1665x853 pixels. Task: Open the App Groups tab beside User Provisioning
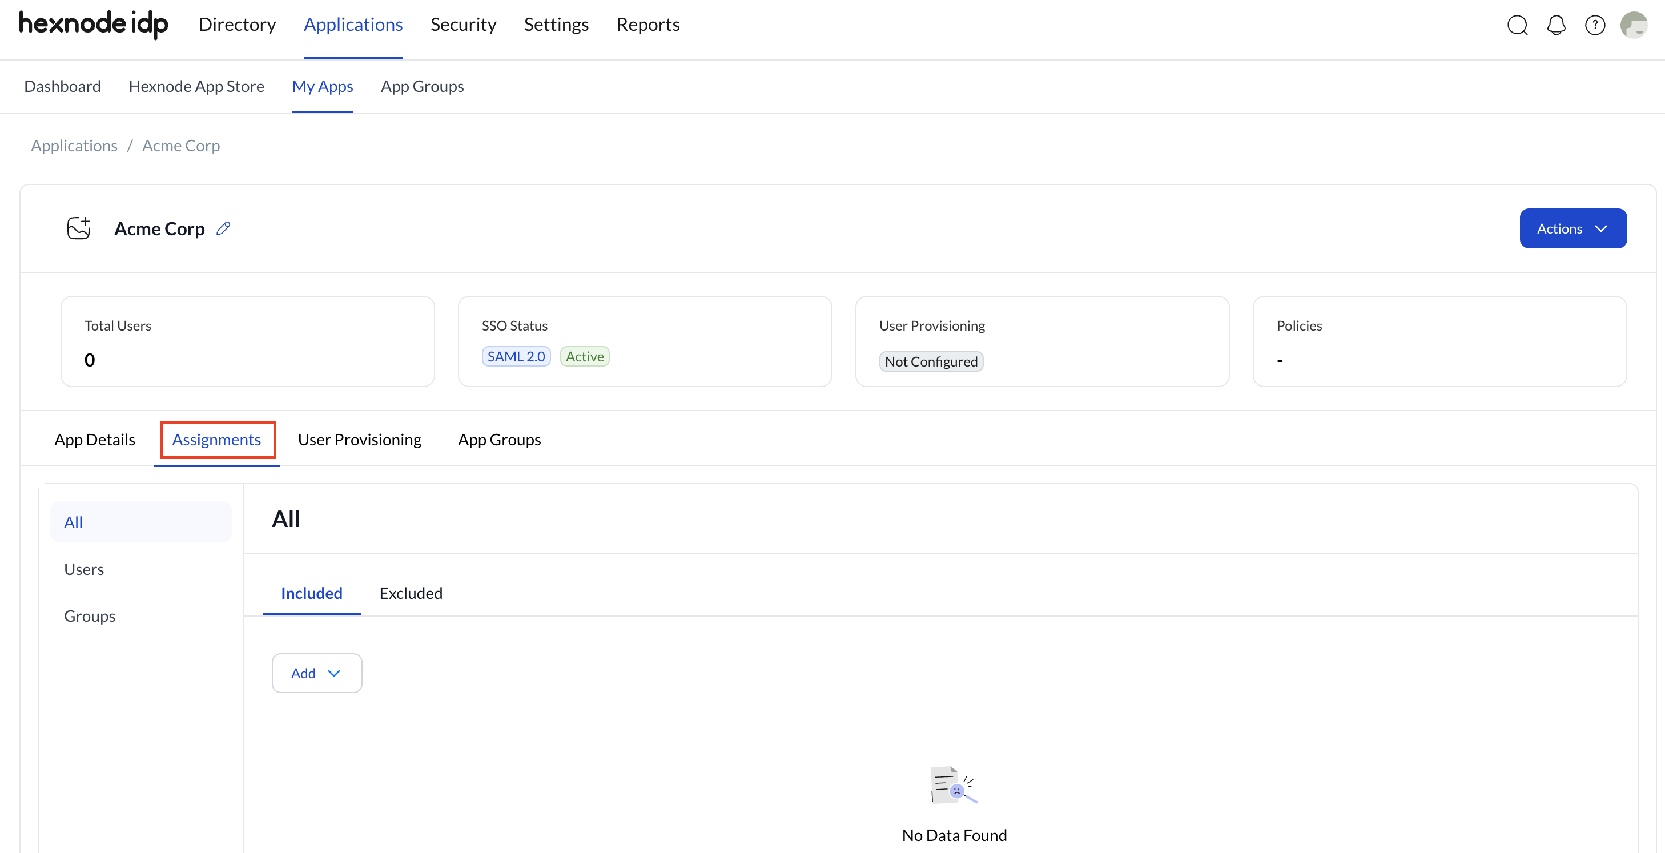tap(500, 440)
